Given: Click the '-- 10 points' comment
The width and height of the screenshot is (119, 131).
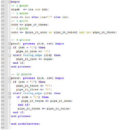Looking at the screenshot, I should pyautogui.click(x=21, y=74).
